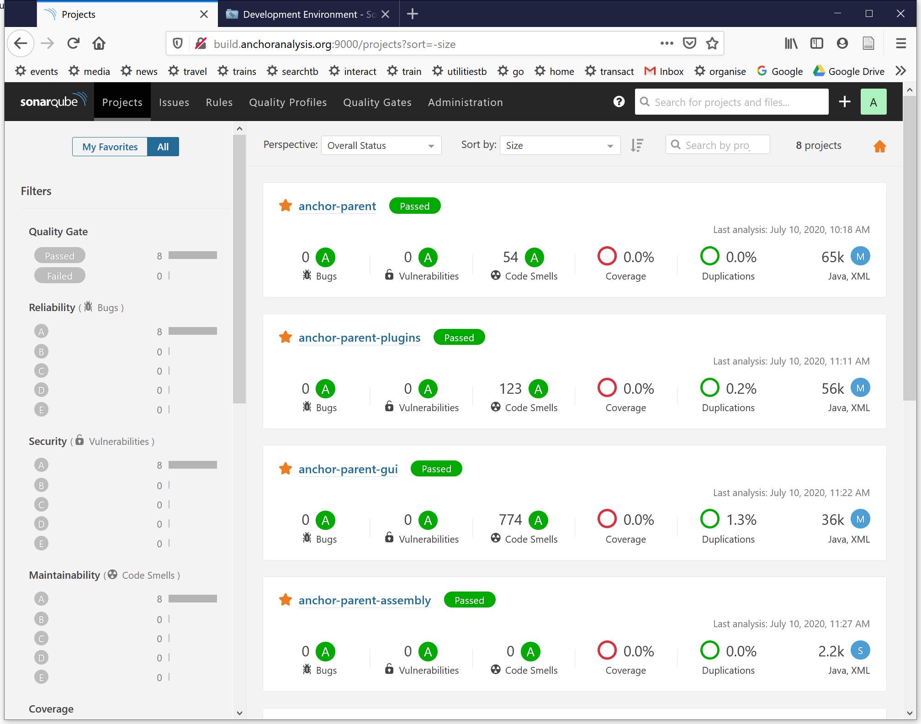The image size is (921, 724).
Task: Click the main page scrollbar thumb
Action: point(910,248)
